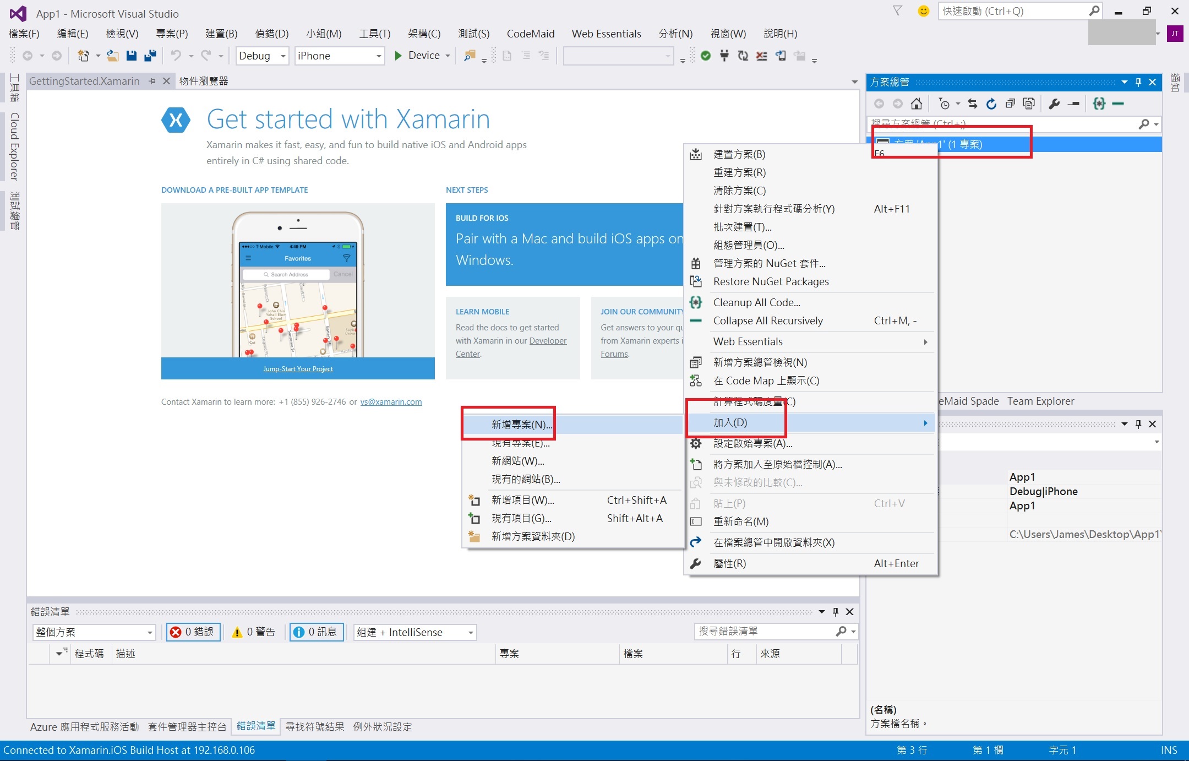
Task: Open 組建 + IntelliSense dropdown
Action: (x=415, y=632)
